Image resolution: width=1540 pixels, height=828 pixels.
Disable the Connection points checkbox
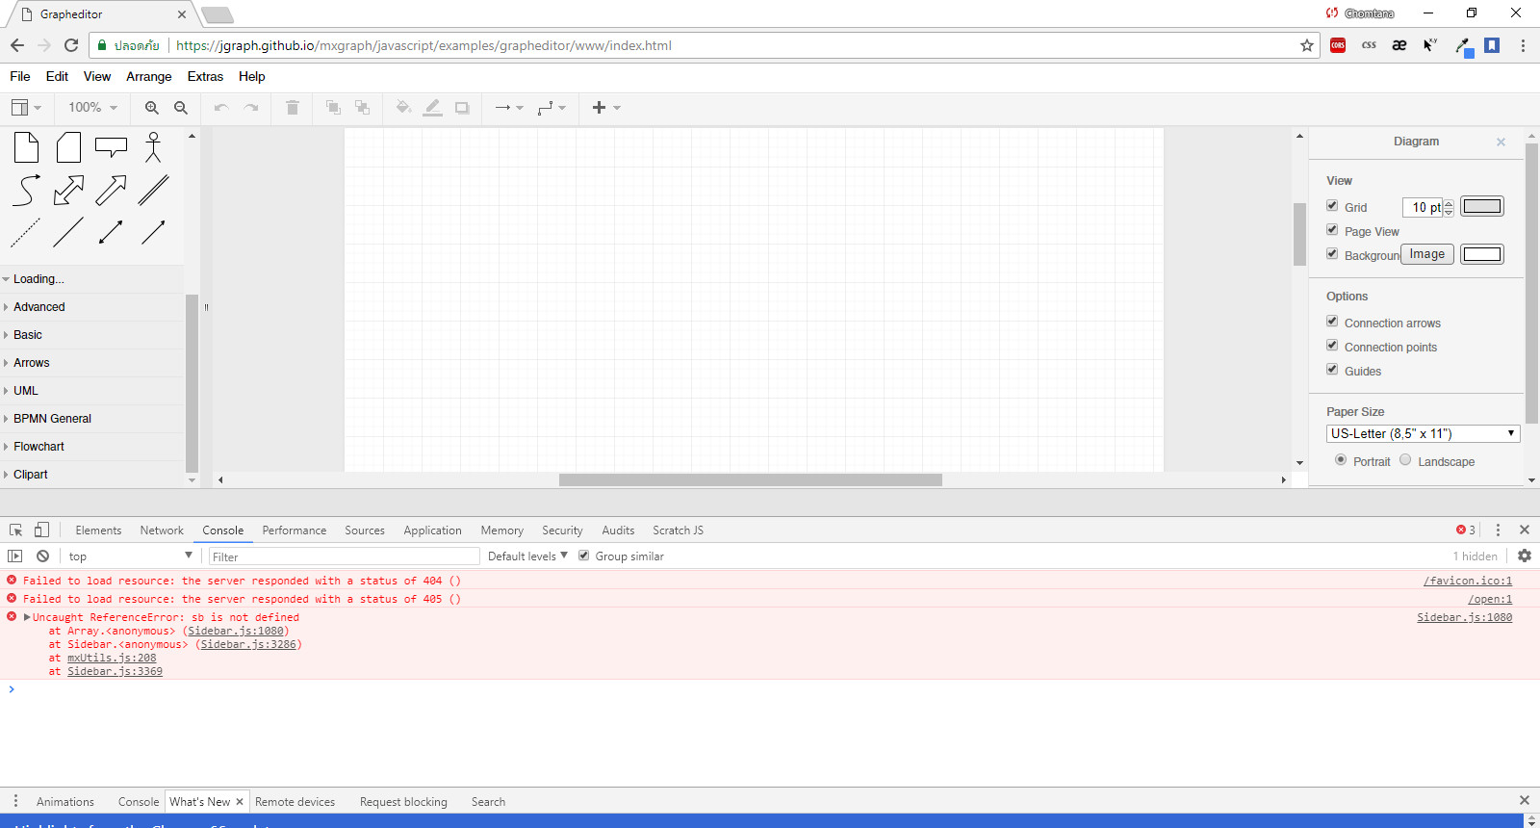coord(1332,345)
